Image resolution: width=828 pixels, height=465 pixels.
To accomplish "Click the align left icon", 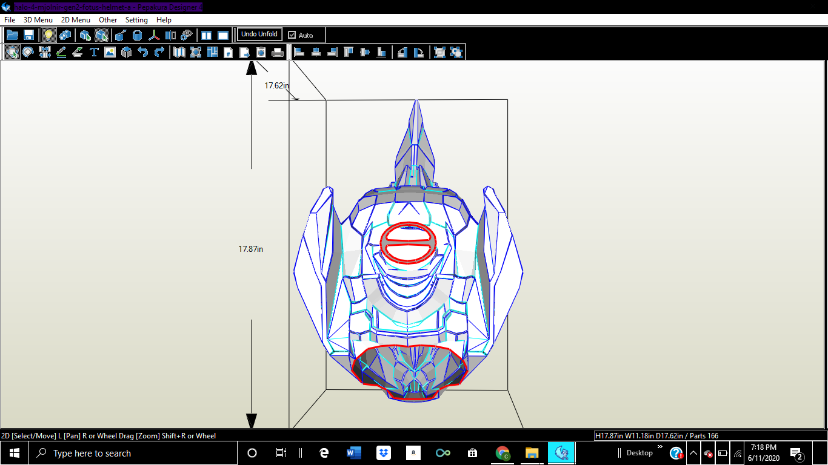I will (x=299, y=52).
